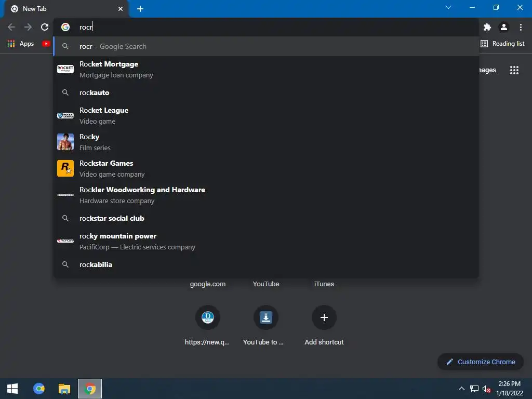Open the 'YouTube to ...' shortcut icon

(266, 317)
